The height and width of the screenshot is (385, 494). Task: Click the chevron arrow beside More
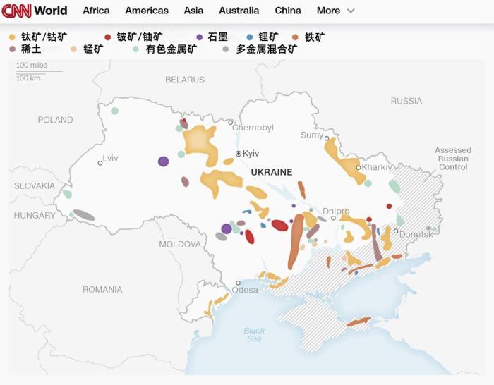[x=351, y=11]
